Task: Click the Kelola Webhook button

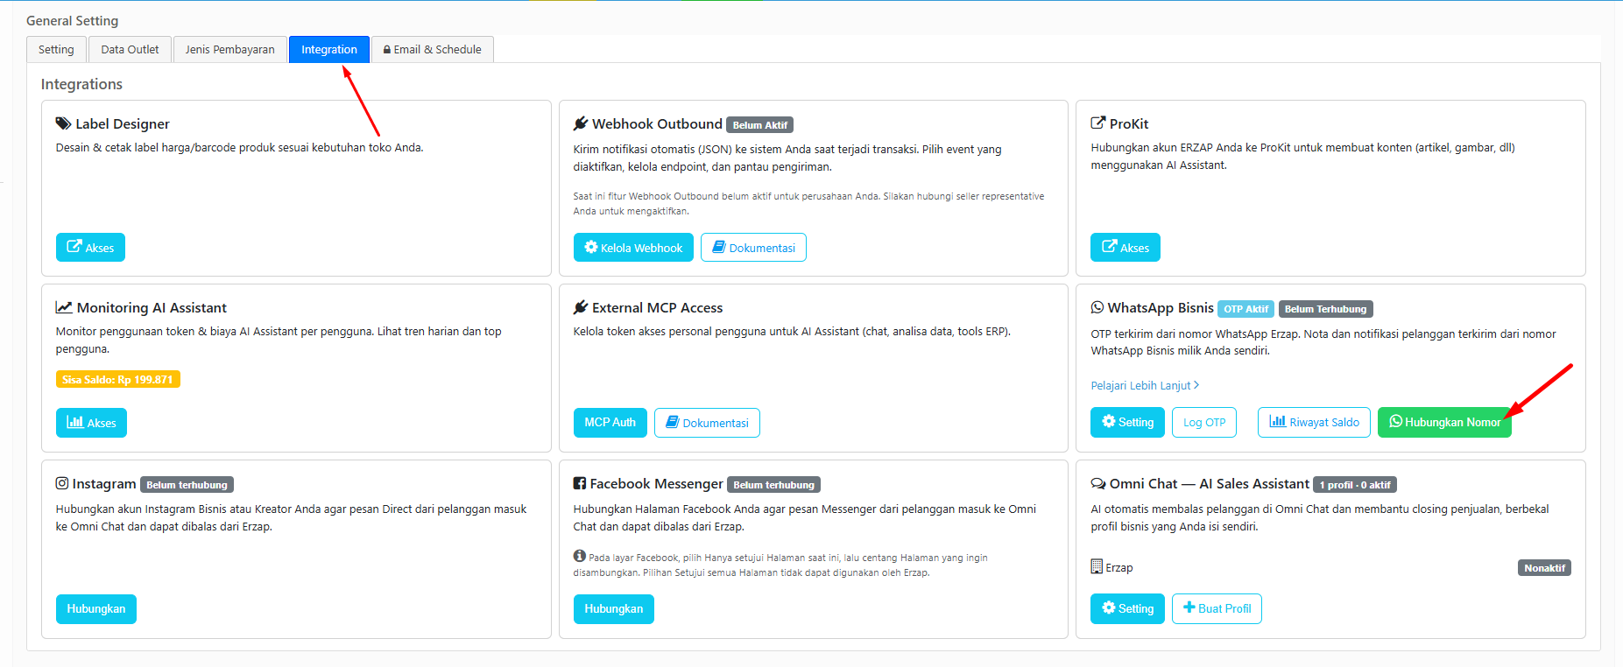Action: (x=633, y=248)
